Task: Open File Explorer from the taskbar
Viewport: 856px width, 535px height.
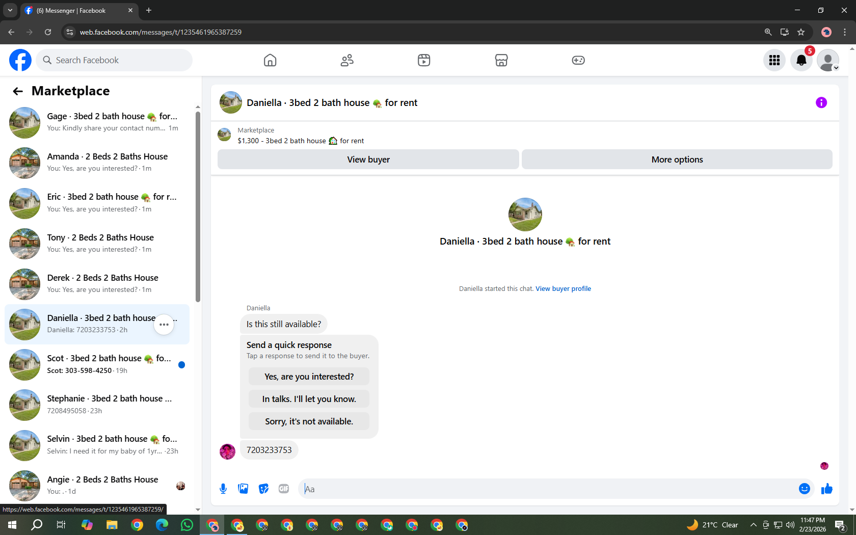Action: (x=112, y=525)
